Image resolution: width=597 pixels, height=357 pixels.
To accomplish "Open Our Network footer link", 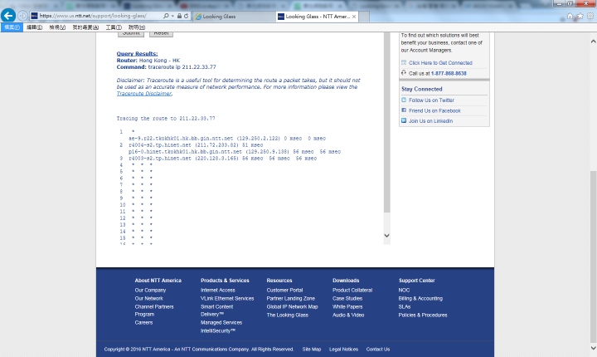I will (x=148, y=299).
